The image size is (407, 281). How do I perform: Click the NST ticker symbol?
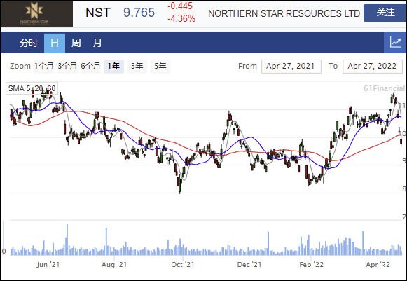pos(98,13)
